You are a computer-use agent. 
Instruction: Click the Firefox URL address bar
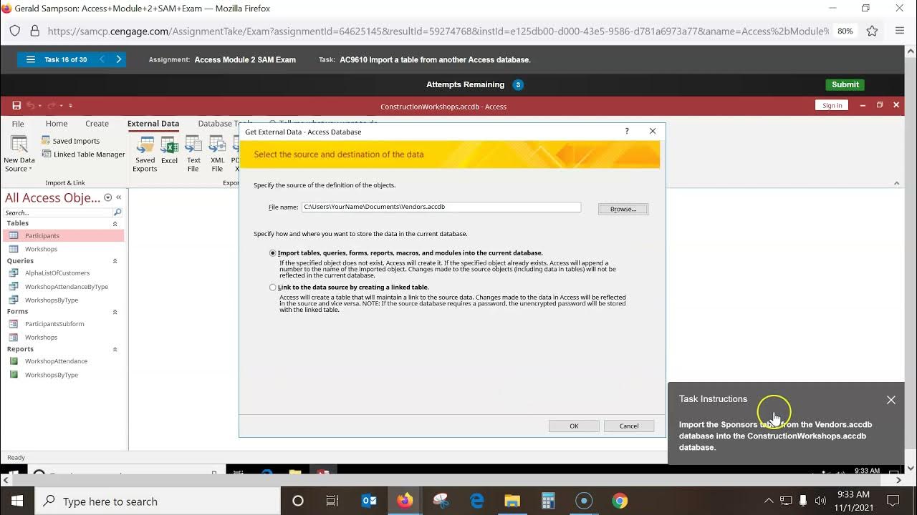[x=437, y=31]
